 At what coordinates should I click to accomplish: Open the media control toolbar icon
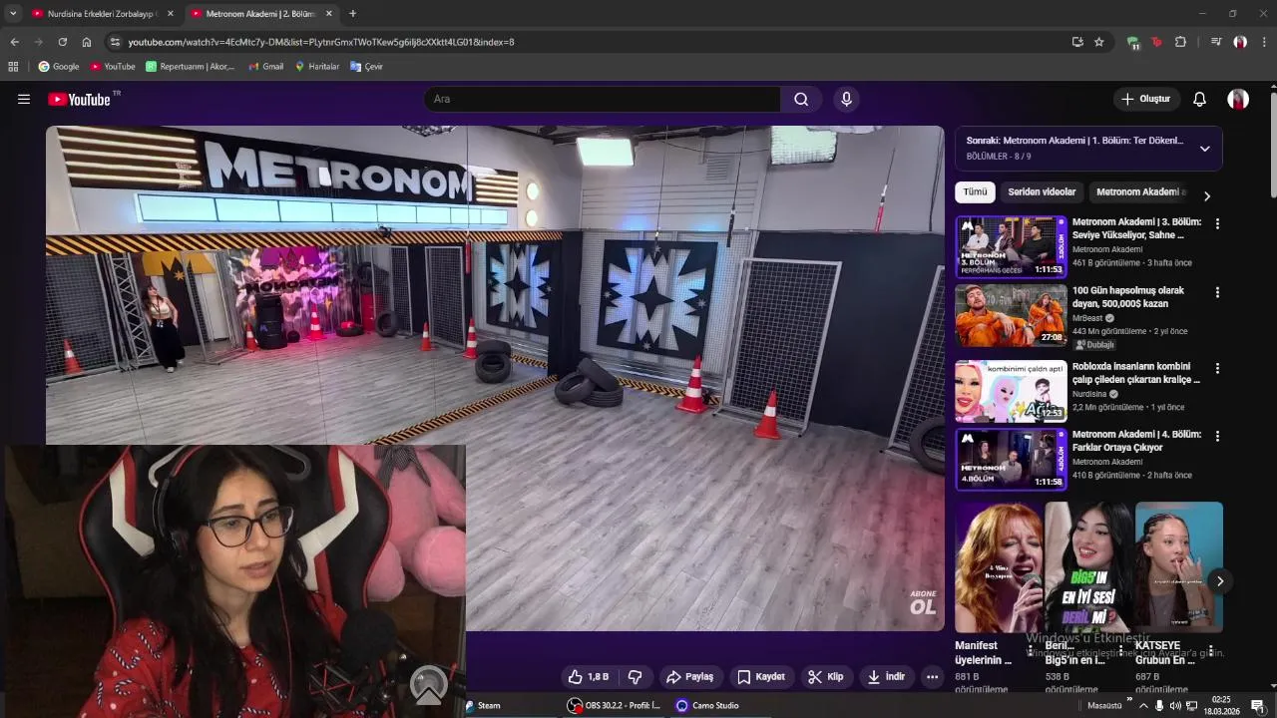tap(1215, 42)
